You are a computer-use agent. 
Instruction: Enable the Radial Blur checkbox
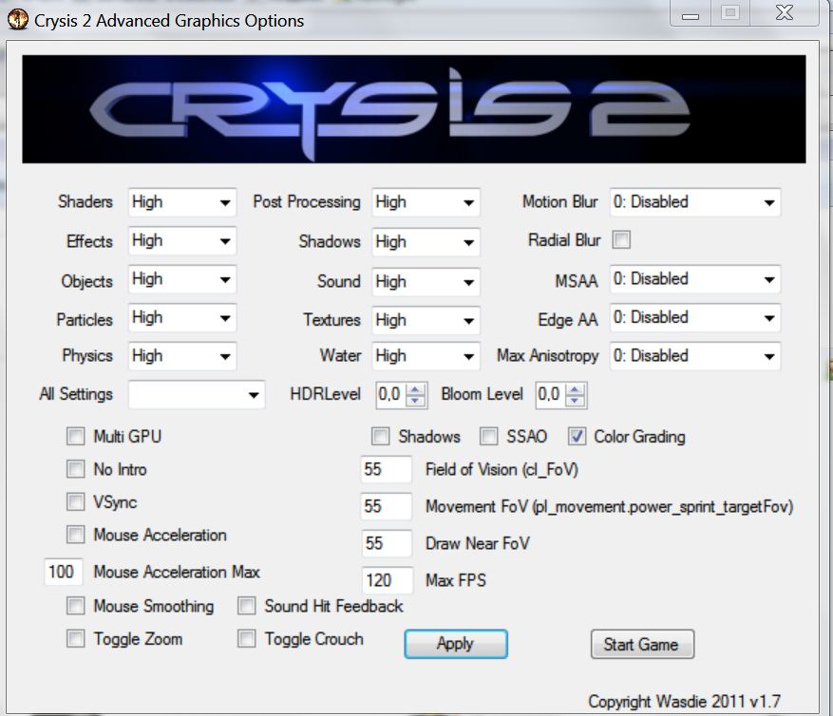click(x=621, y=239)
